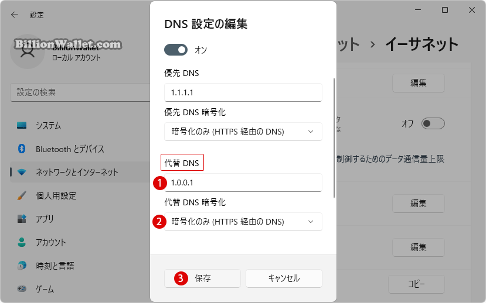Click the Apps icon in the sidebar

(22, 219)
